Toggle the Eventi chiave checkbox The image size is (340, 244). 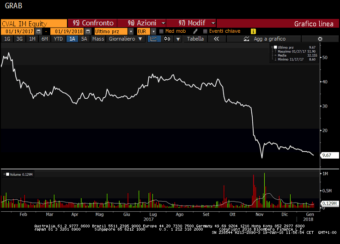click(x=205, y=31)
